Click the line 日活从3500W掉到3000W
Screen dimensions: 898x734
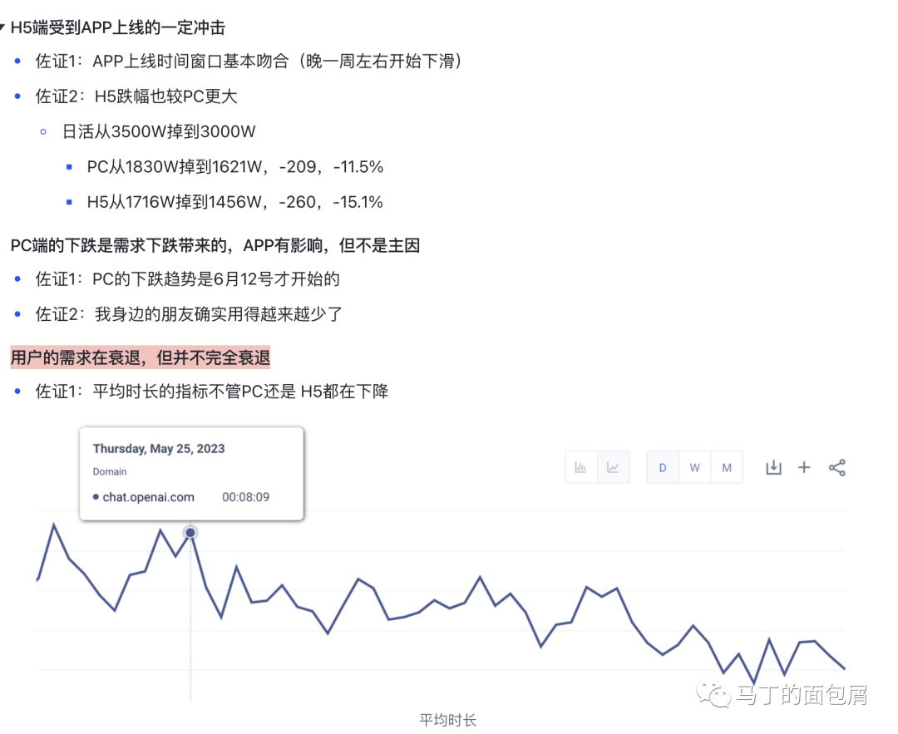[x=159, y=131]
